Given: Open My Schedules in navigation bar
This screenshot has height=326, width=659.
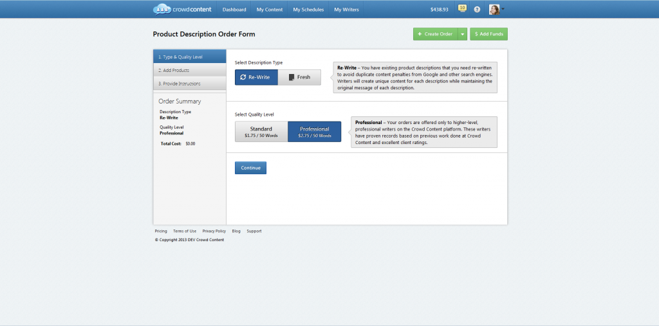Looking at the screenshot, I should point(308,10).
